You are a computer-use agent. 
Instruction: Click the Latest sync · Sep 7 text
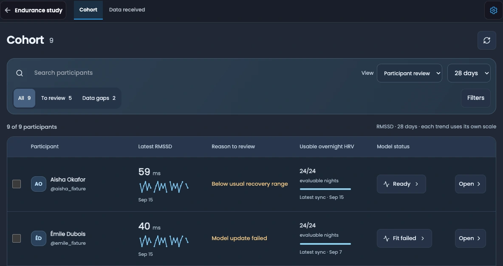[x=321, y=252]
